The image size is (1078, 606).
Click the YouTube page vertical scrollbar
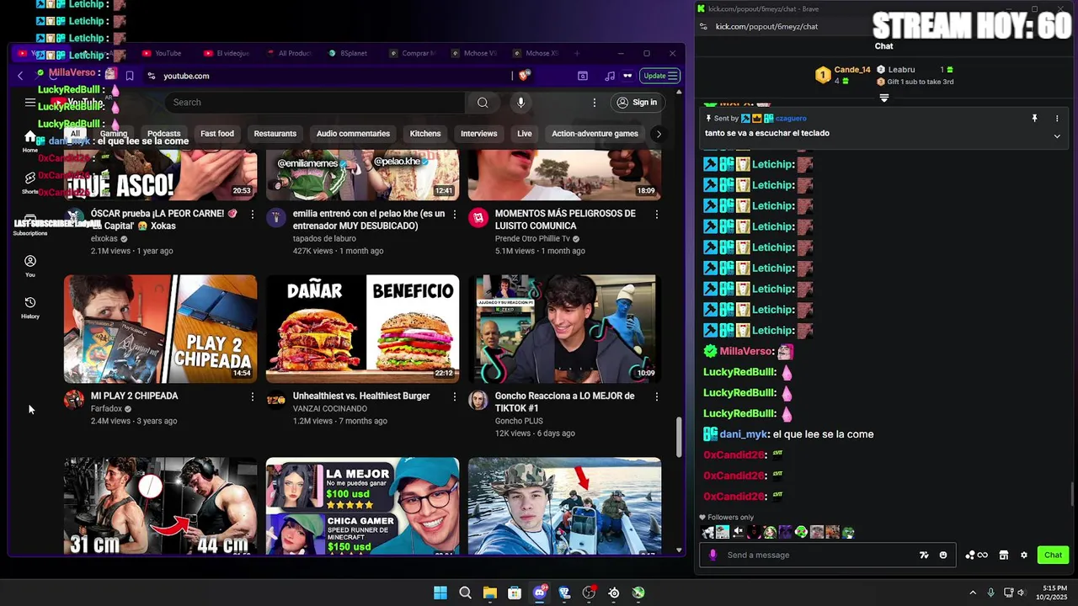(x=679, y=436)
